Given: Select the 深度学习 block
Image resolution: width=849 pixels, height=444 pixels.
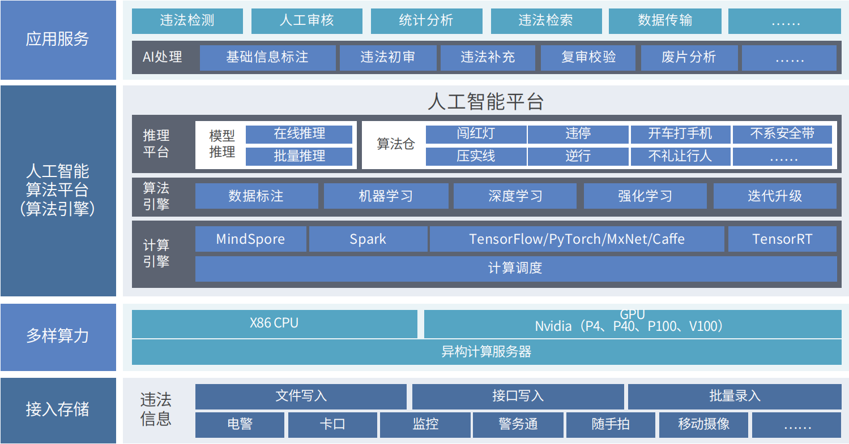Looking at the screenshot, I should [515, 196].
